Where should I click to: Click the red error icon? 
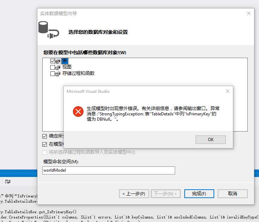[78, 112]
